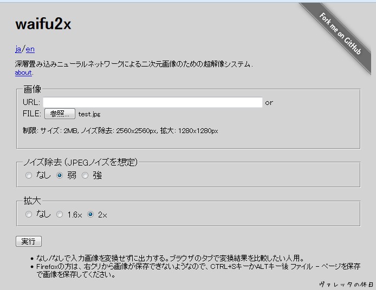Click the bullet note beginning Firefoxの方は
The width and height of the screenshot is (376, 290).
click(198, 271)
